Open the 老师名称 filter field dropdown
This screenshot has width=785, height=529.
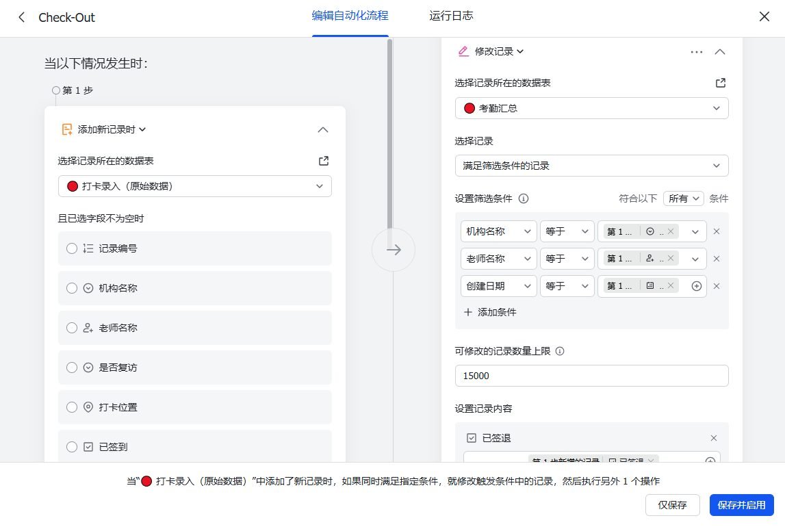498,259
